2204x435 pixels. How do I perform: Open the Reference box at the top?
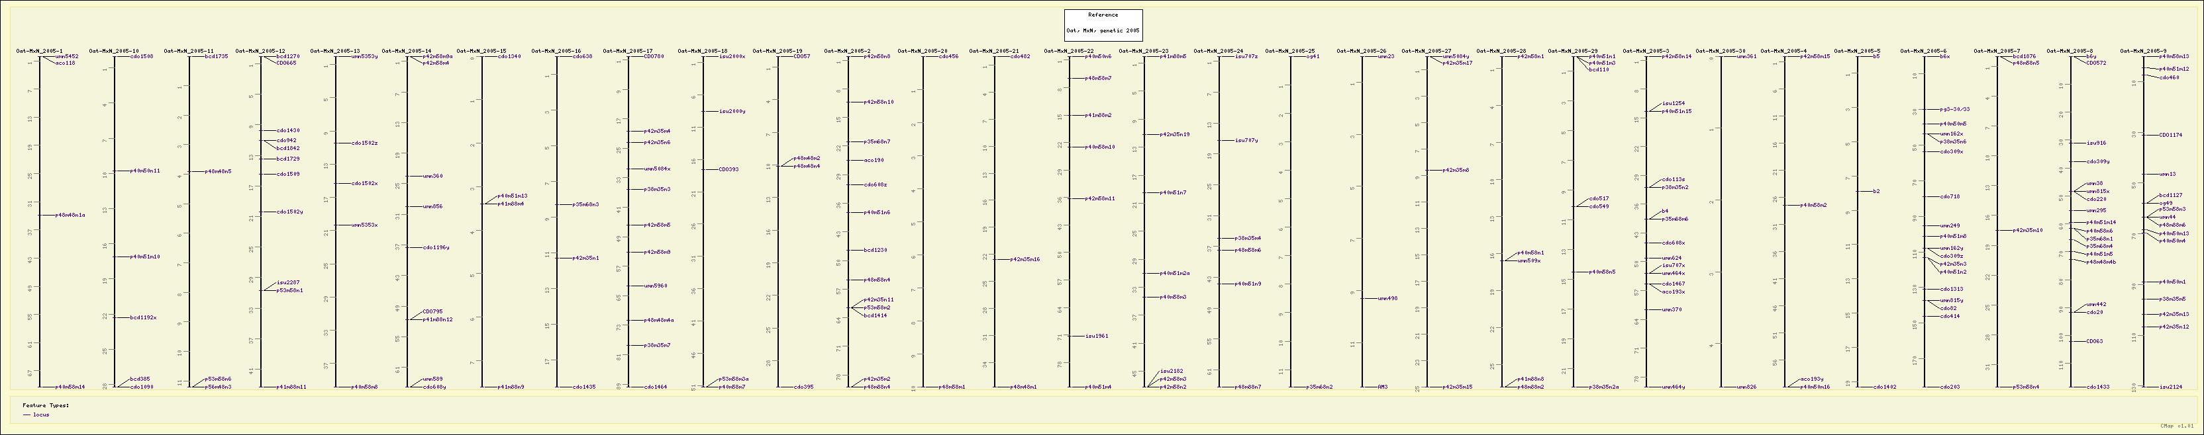pyautogui.click(x=1102, y=15)
